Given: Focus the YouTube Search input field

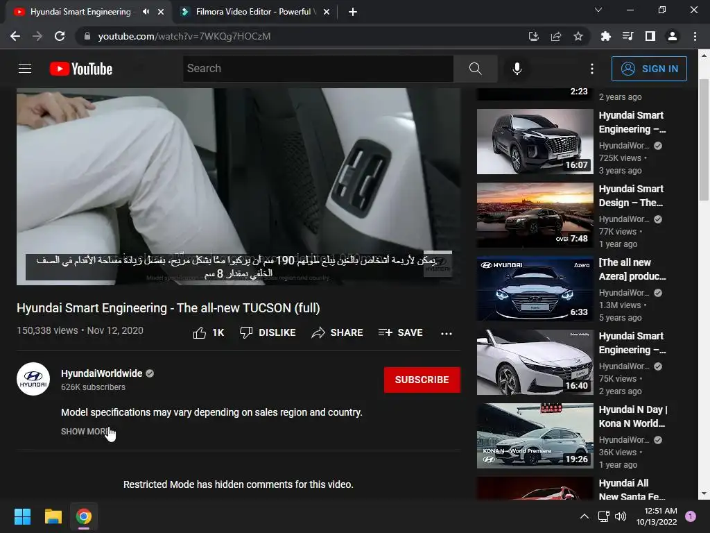Looking at the screenshot, I should tap(318, 69).
